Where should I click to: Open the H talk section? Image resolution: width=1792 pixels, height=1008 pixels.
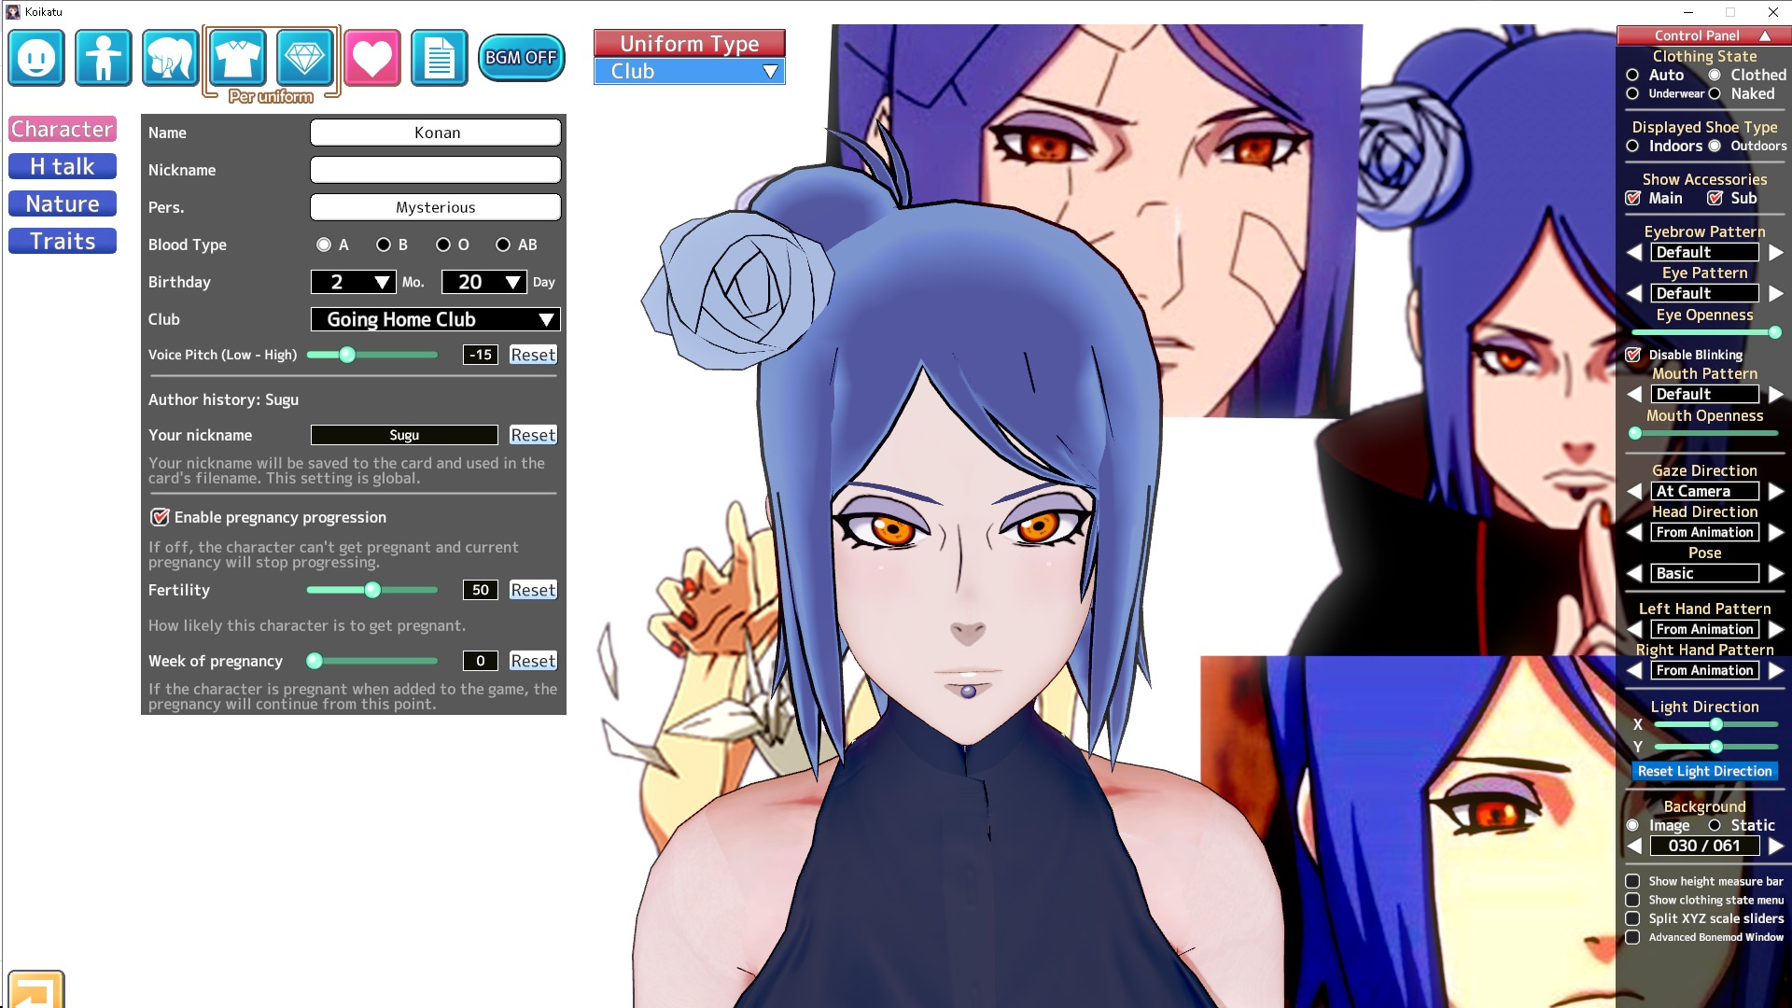[x=63, y=166]
